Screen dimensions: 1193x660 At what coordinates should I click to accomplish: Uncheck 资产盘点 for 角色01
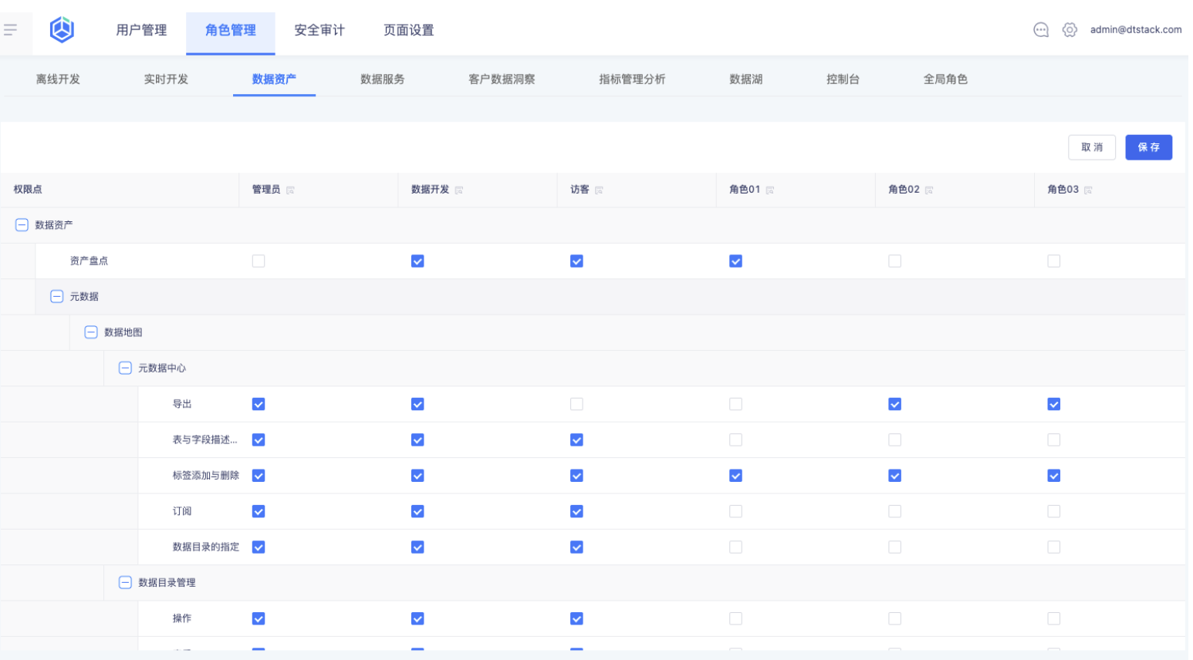coord(735,261)
